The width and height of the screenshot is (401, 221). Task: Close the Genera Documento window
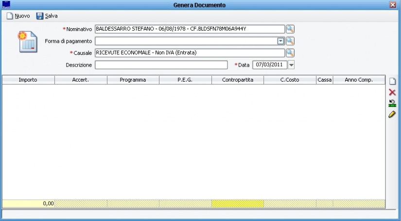point(393,5)
